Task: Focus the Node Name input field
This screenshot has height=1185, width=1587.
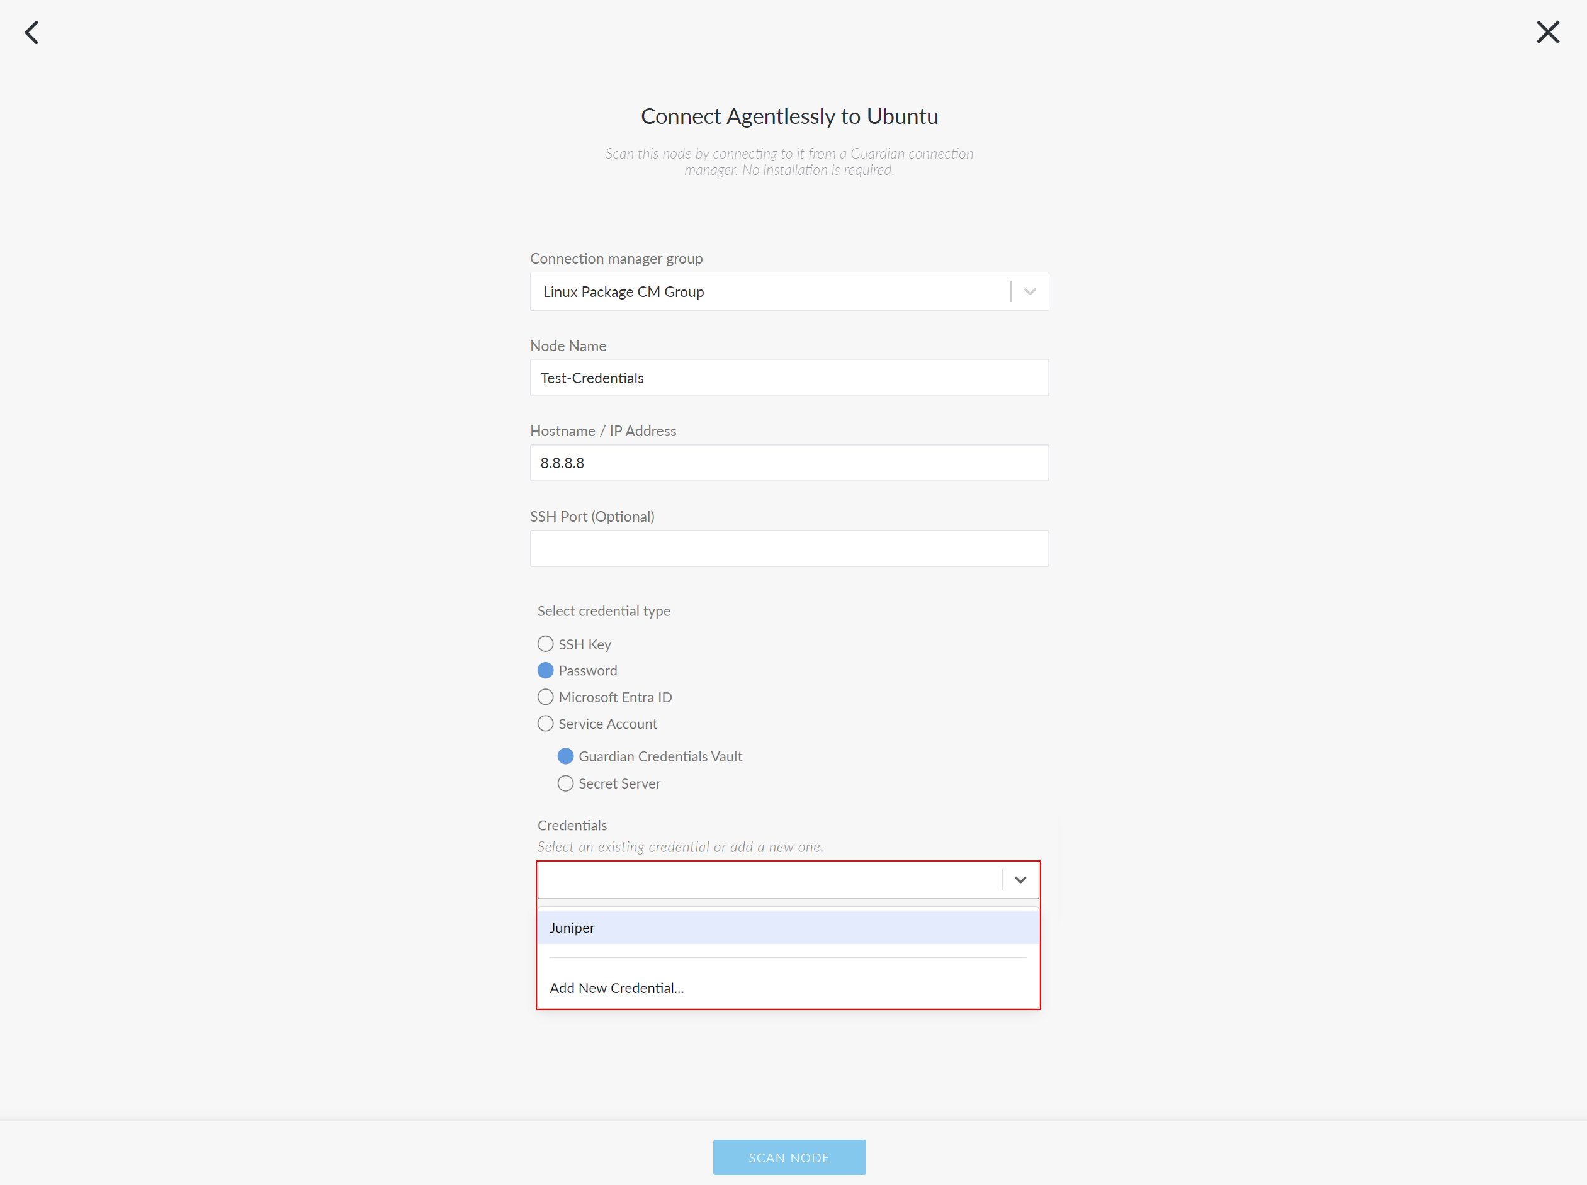Action: tap(789, 378)
